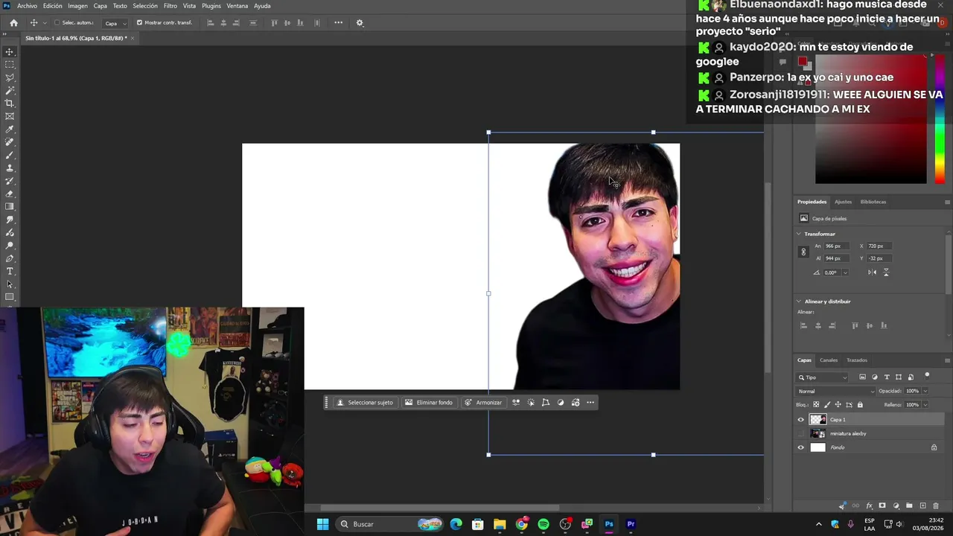The width and height of the screenshot is (953, 536).
Task: Open the rotation angle dropdown arrow
Action: click(845, 272)
